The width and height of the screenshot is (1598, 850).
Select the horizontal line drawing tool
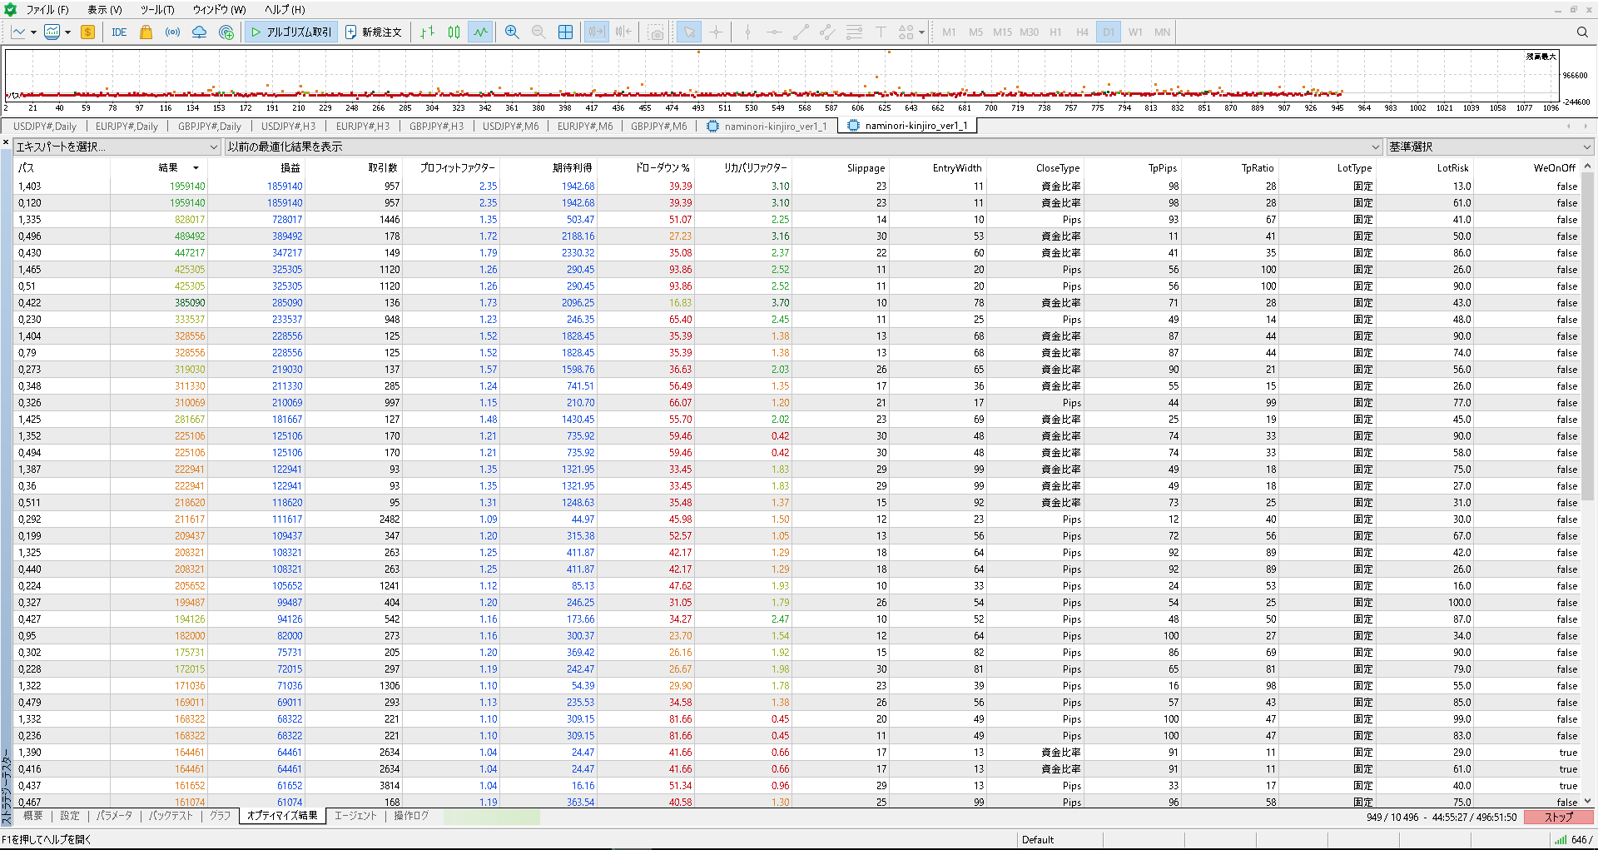[x=774, y=32]
